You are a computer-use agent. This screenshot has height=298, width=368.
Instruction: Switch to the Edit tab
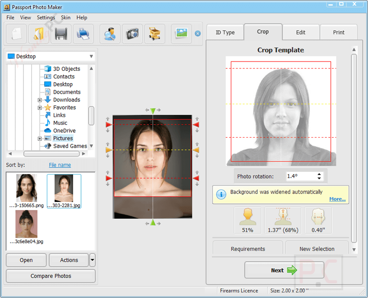(x=301, y=32)
